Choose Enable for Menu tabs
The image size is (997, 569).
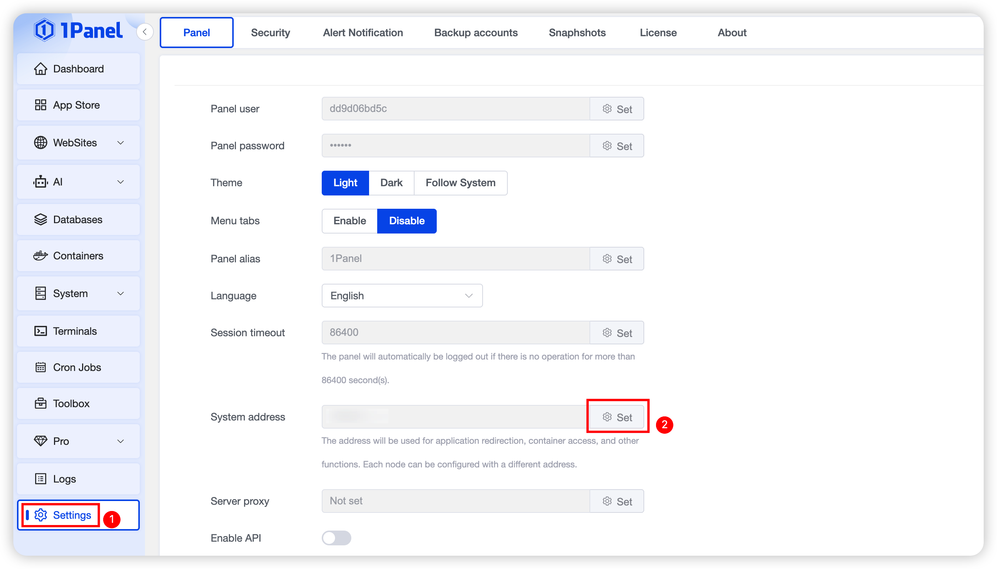(x=349, y=221)
